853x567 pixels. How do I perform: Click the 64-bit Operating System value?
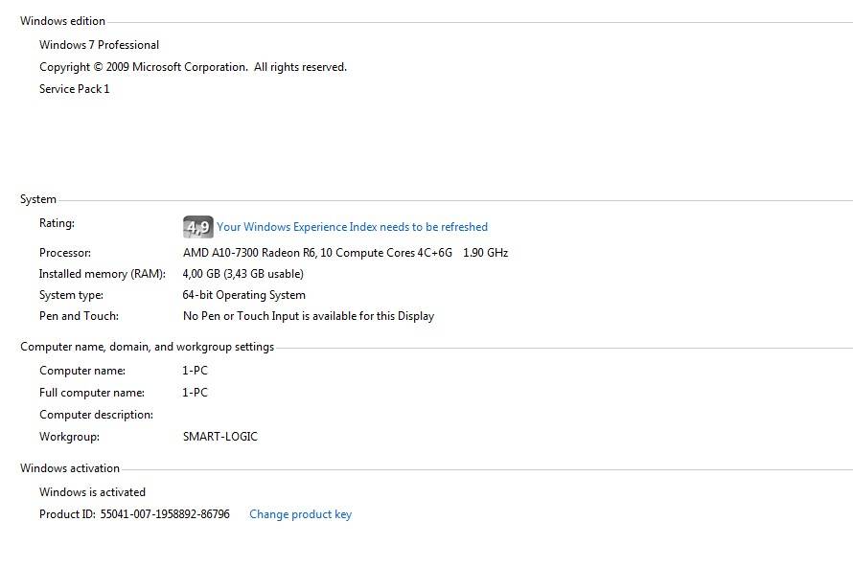(x=243, y=295)
